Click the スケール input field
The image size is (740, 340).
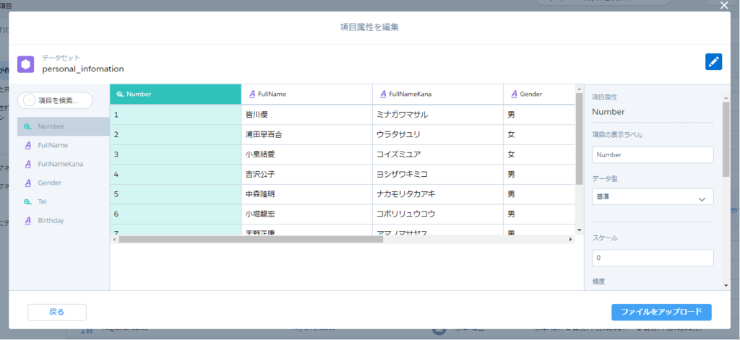[652, 258]
